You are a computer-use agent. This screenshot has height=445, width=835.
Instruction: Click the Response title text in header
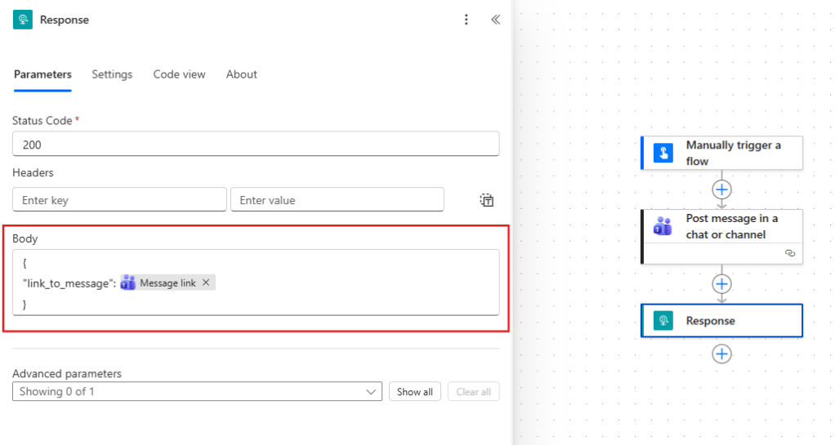tap(65, 20)
